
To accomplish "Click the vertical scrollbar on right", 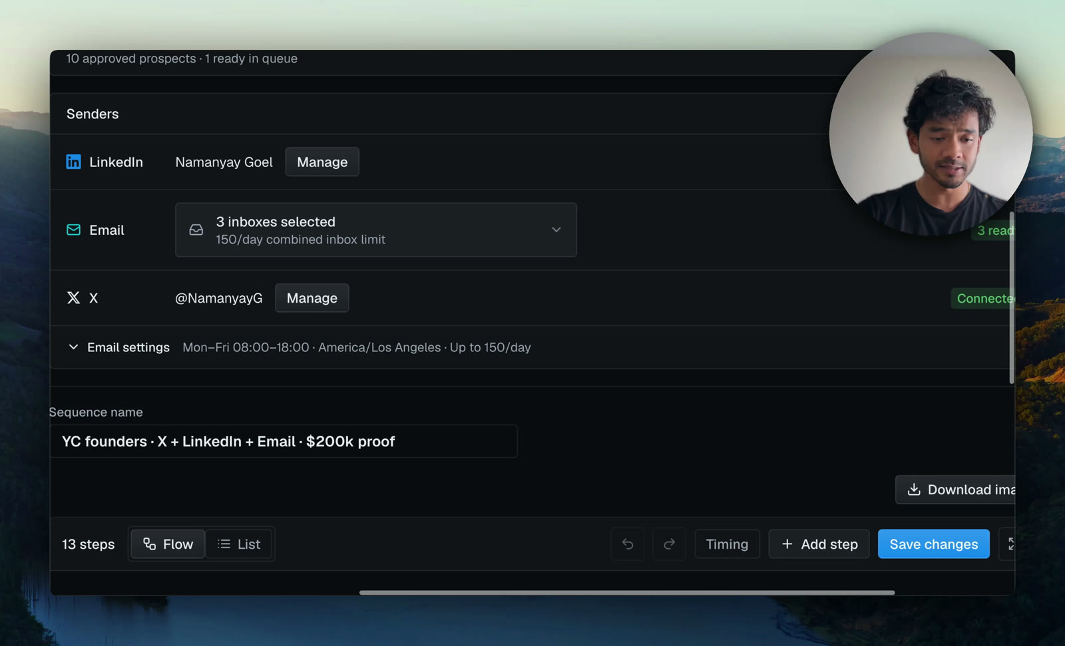I will coord(1012,297).
